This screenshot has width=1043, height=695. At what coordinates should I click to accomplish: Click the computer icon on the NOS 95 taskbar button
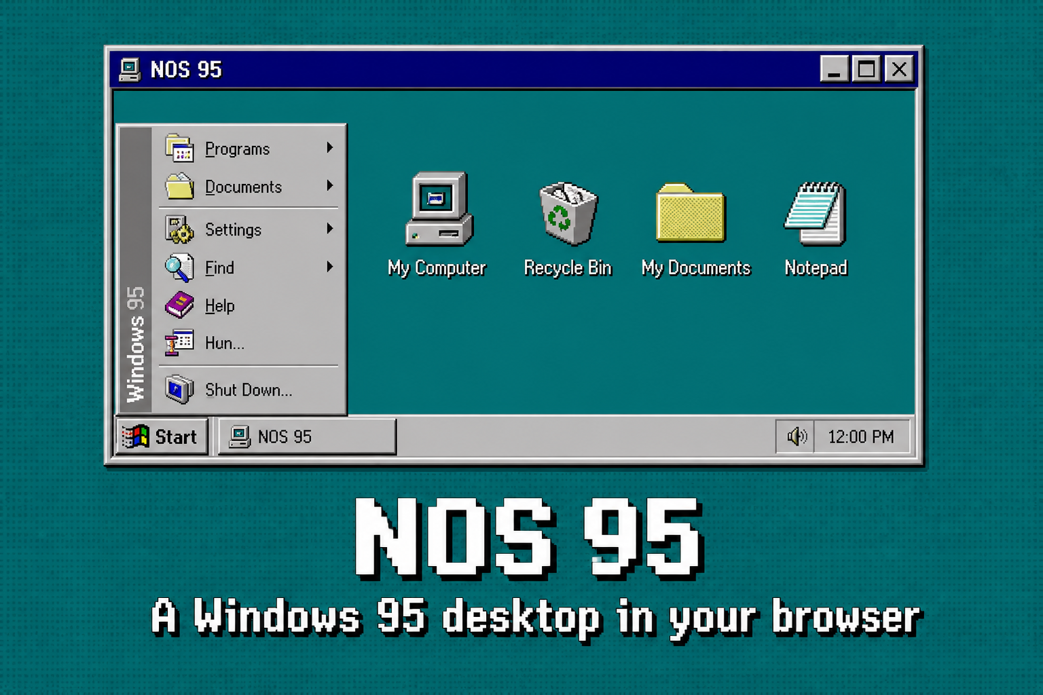click(x=239, y=436)
